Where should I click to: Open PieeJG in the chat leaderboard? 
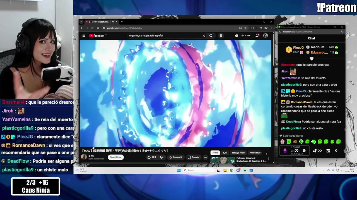[x=298, y=47]
